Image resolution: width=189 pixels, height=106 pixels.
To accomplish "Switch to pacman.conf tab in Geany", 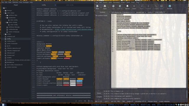I will coord(140,12).
